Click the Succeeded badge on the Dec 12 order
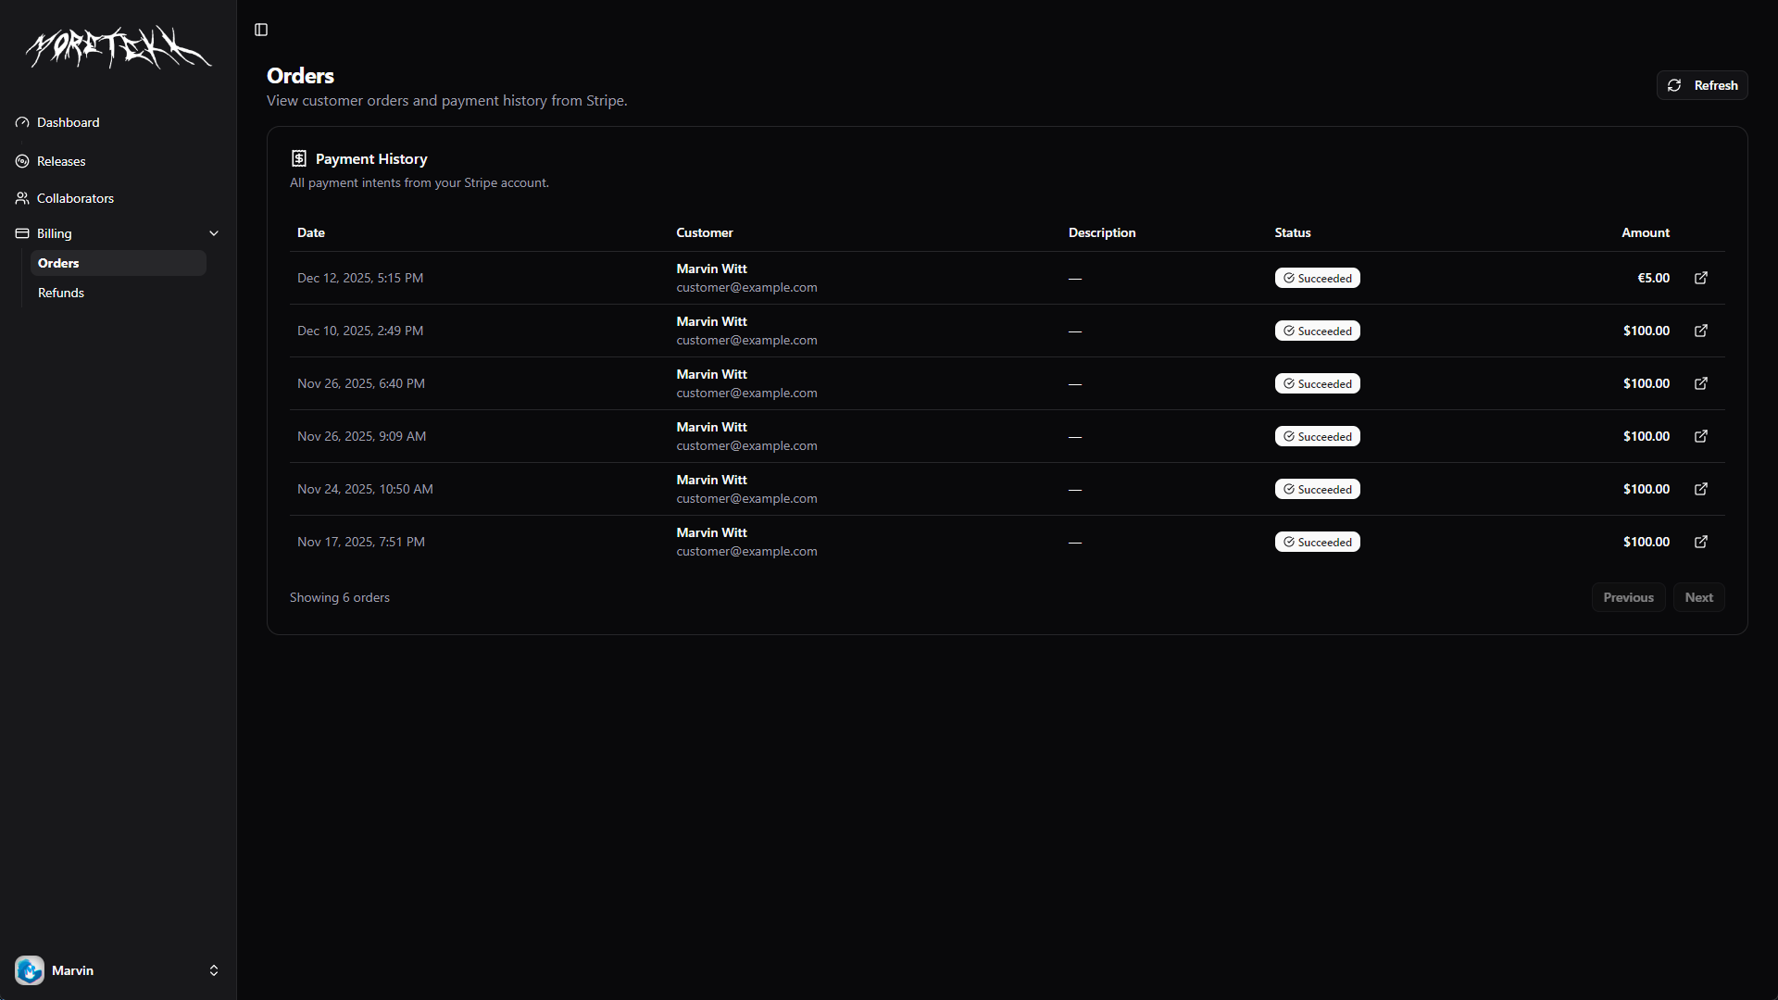Image resolution: width=1778 pixels, height=1000 pixels. 1317,278
